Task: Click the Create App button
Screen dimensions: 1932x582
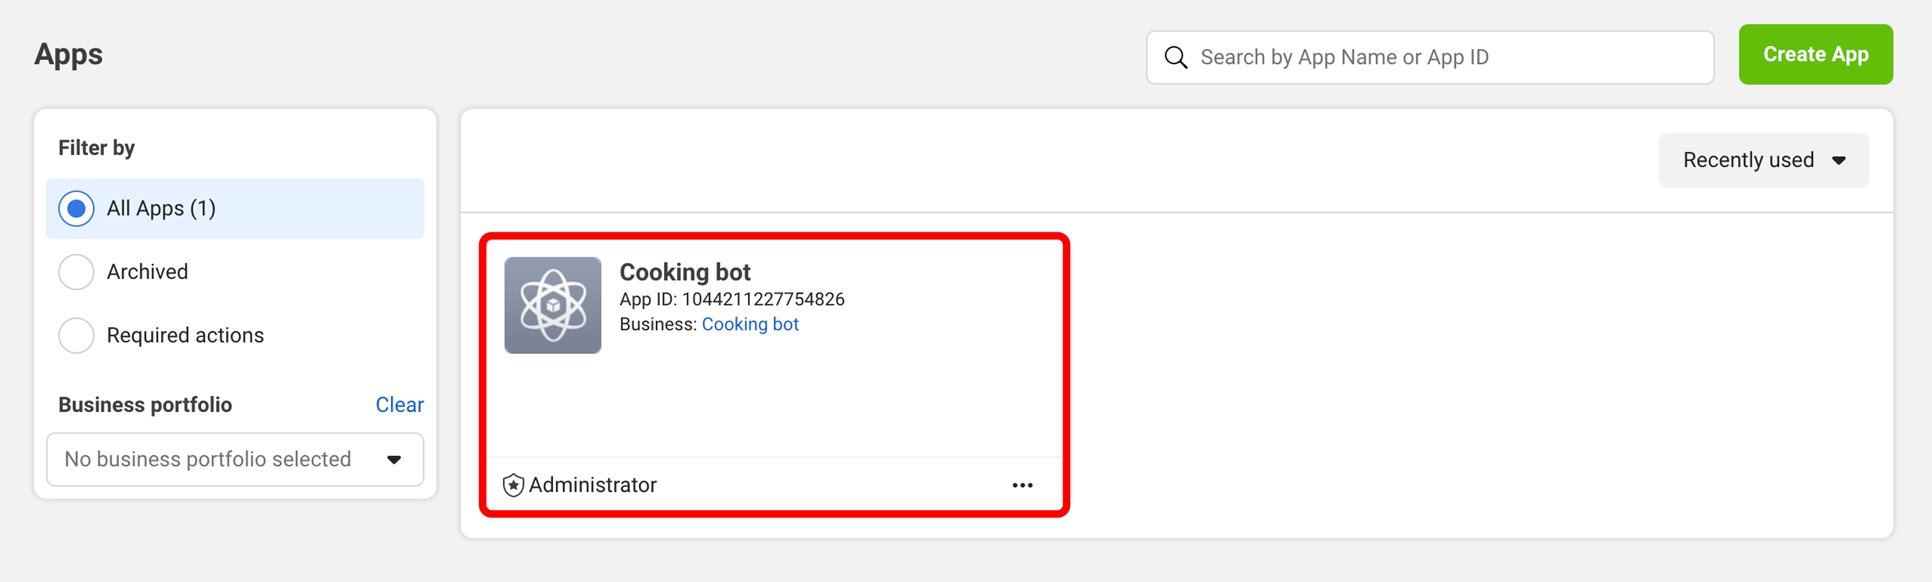Action: coord(1816,55)
